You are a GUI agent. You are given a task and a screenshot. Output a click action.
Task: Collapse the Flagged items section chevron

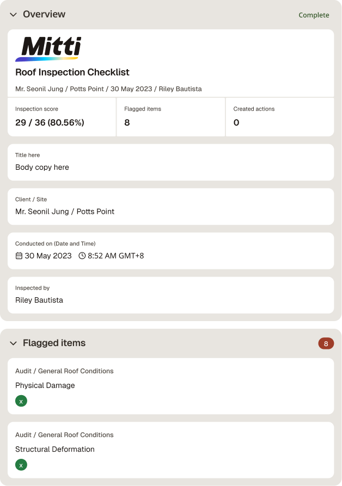13,343
